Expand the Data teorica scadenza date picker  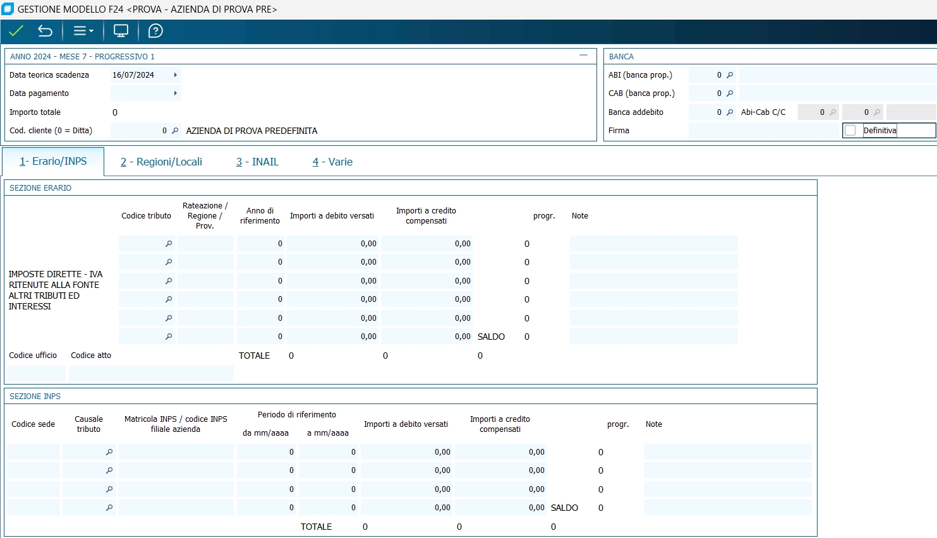(175, 75)
